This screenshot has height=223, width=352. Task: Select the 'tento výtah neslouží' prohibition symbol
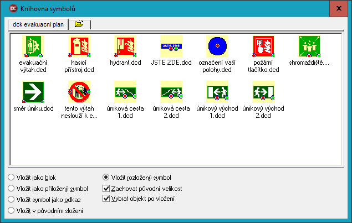(x=78, y=91)
